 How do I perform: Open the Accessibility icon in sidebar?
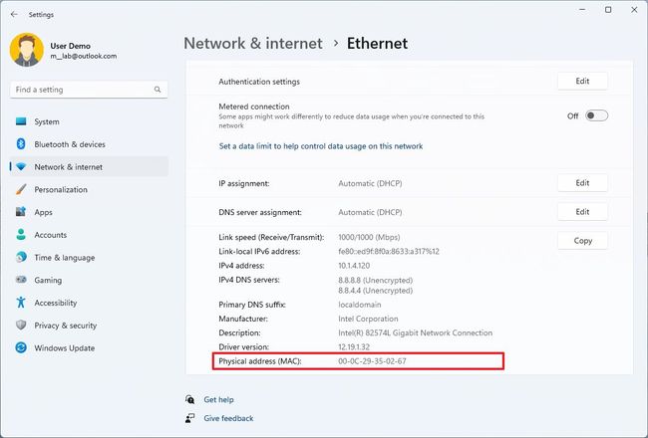click(x=21, y=303)
